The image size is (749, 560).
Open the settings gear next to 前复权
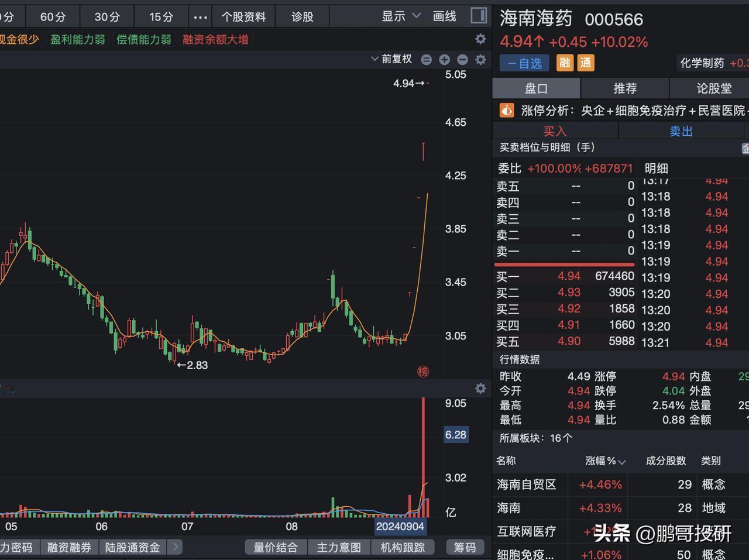coord(480,59)
